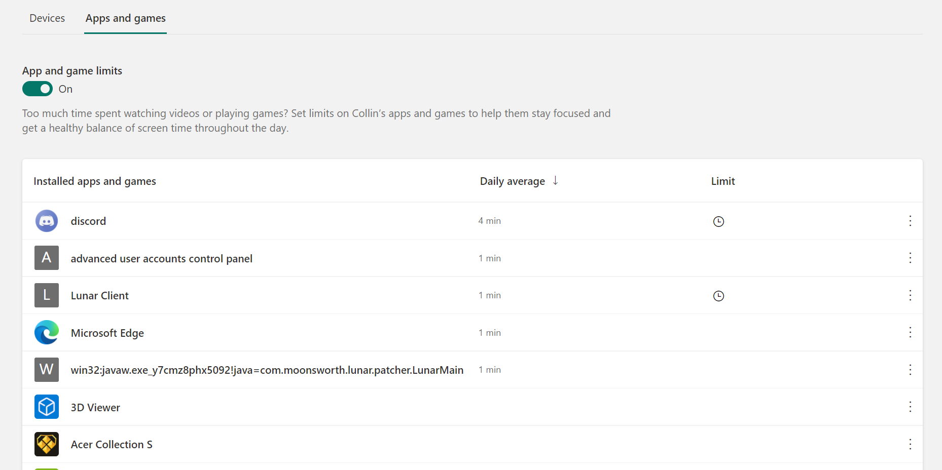Image resolution: width=942 pixels, height=470 pixels.
Task: Select the Microsoft Edge app name
Action: pos(107,333)
